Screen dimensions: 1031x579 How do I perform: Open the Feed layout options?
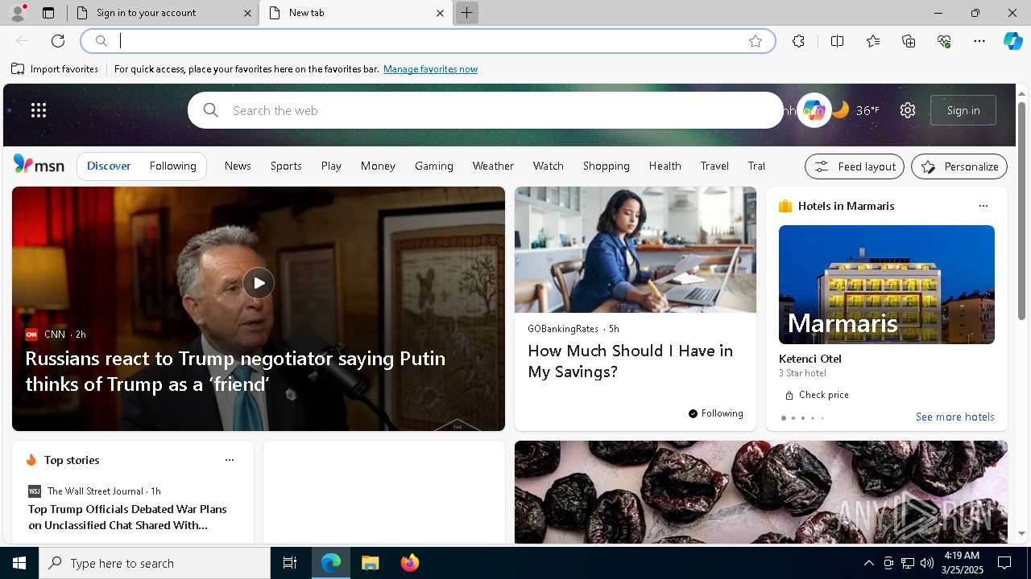(x=855, y=166)
